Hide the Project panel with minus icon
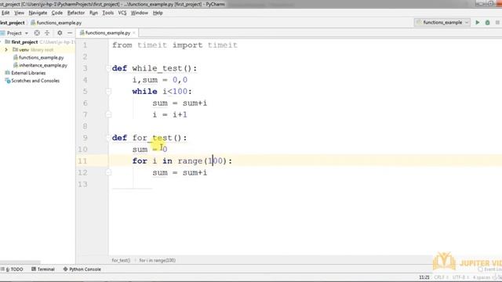The width and height of the screenshot is (502, 282). 70,33
